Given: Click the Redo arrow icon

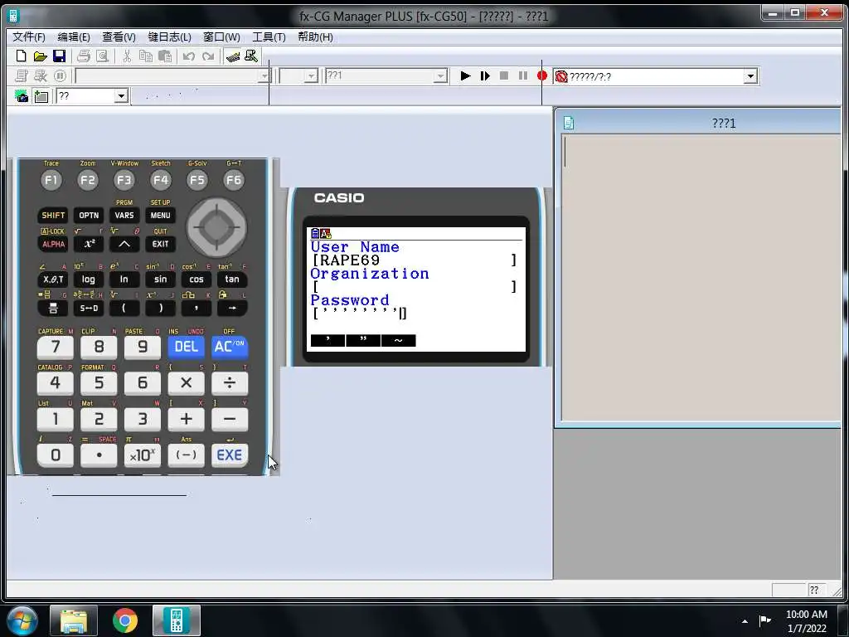Looking at the screenshot, I should 208,56.
